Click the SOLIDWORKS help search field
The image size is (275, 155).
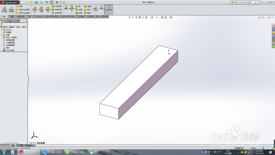point(244,2)
